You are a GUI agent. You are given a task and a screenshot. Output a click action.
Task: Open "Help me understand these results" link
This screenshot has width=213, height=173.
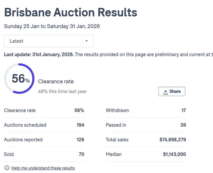pyautogui.click(x=43, y=168)
